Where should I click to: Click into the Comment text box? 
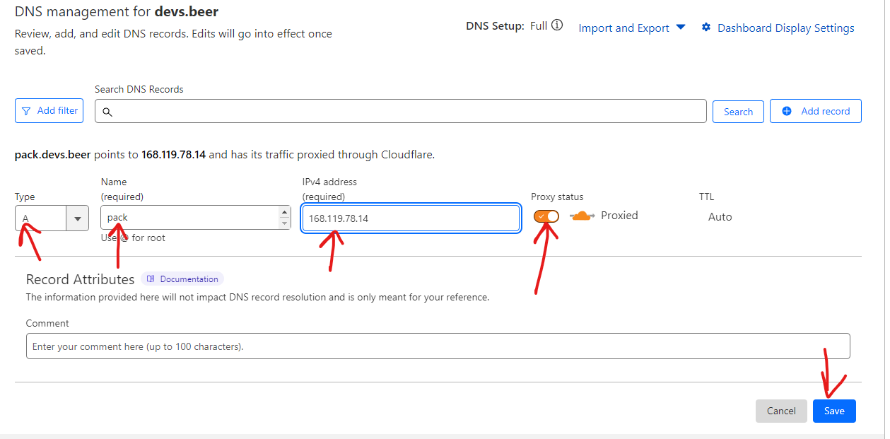pos(438,346)
